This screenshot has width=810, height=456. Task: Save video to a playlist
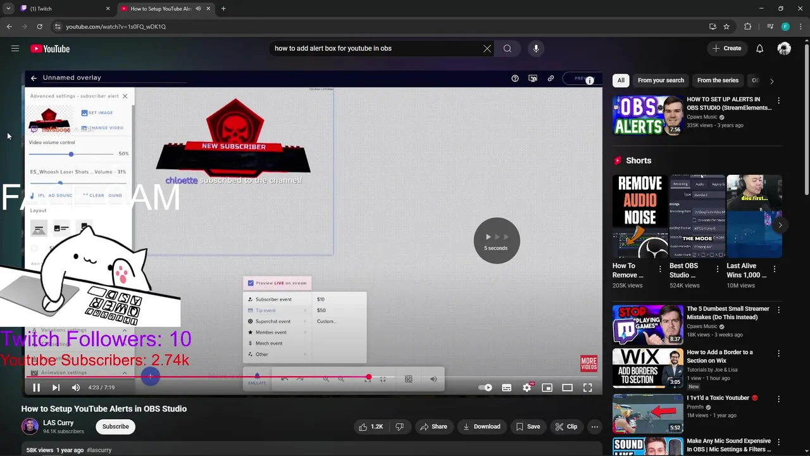[x=528, y=427]
